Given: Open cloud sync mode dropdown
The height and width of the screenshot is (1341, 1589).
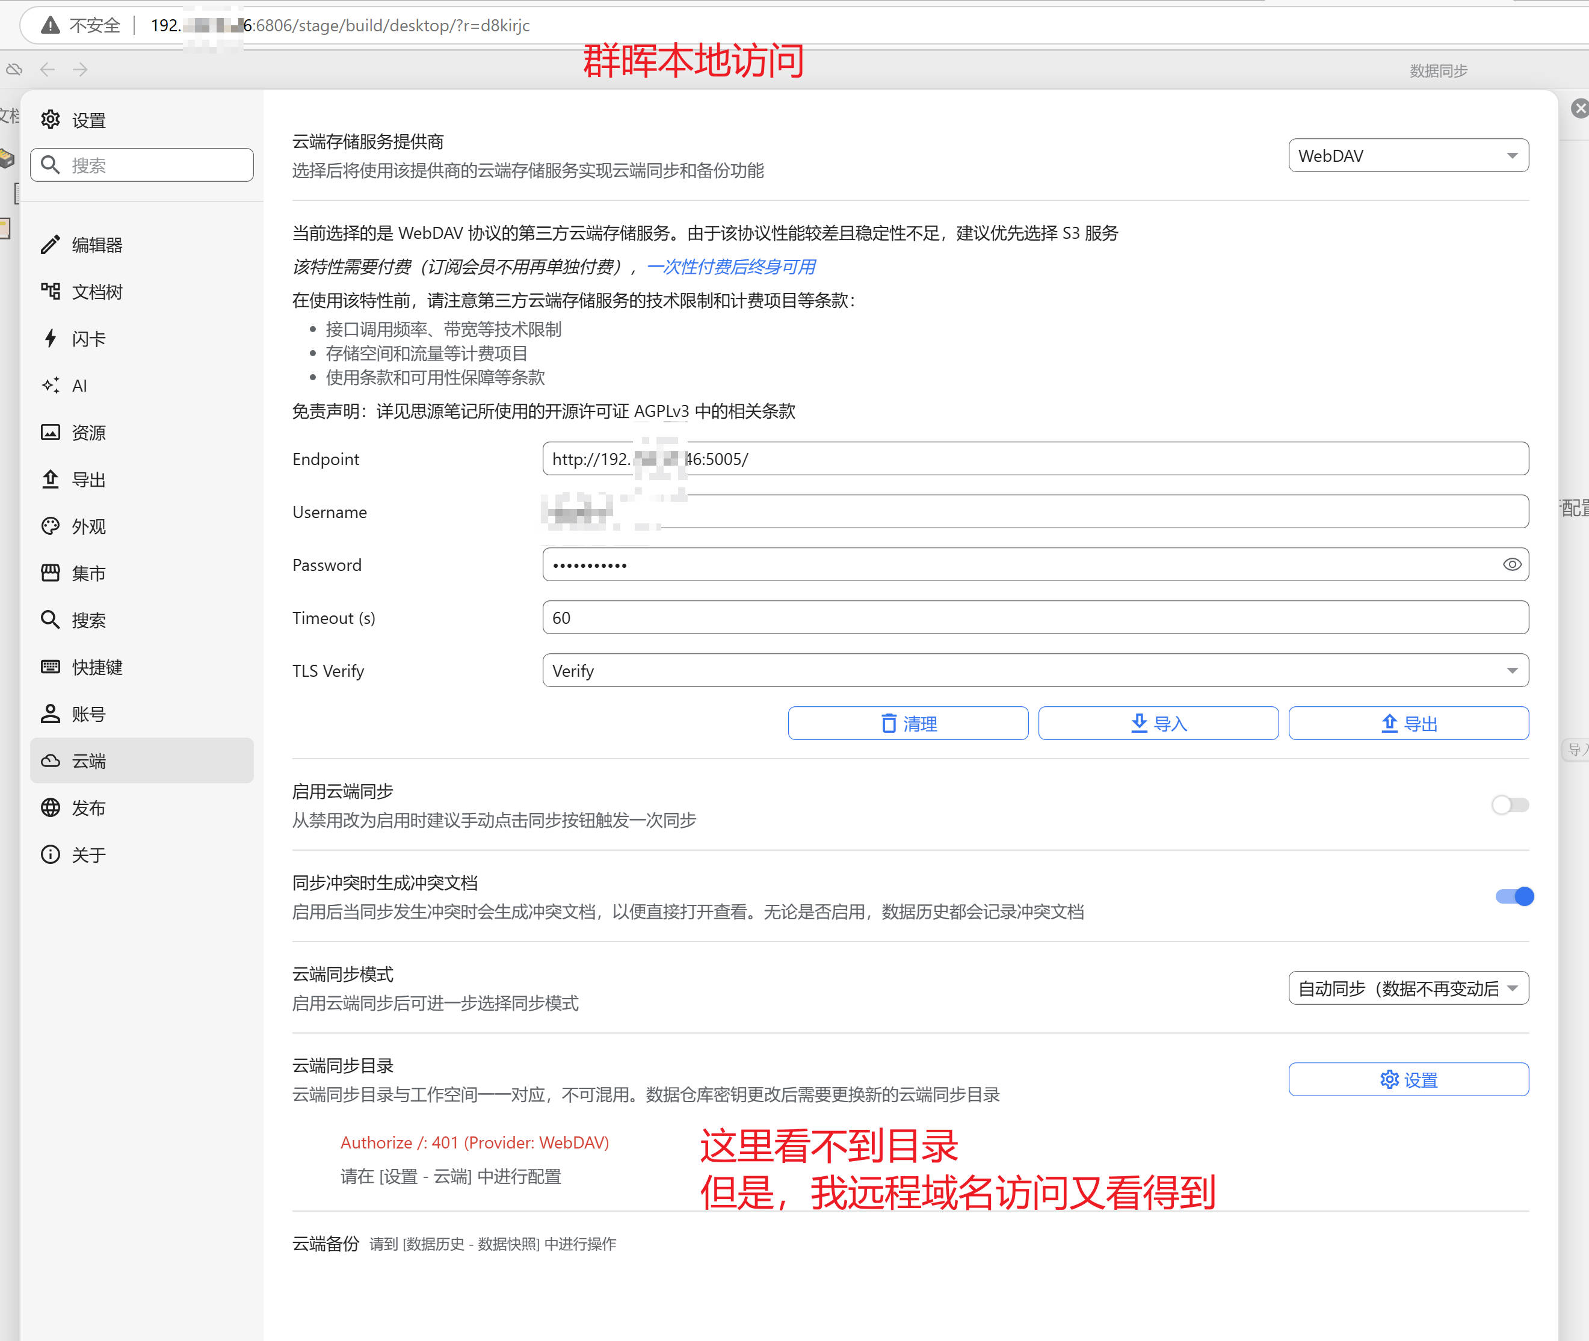Looking at the screenshot, I should [x=1407, y=988].
